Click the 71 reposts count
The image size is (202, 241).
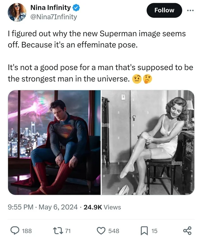tap(68, 231)
